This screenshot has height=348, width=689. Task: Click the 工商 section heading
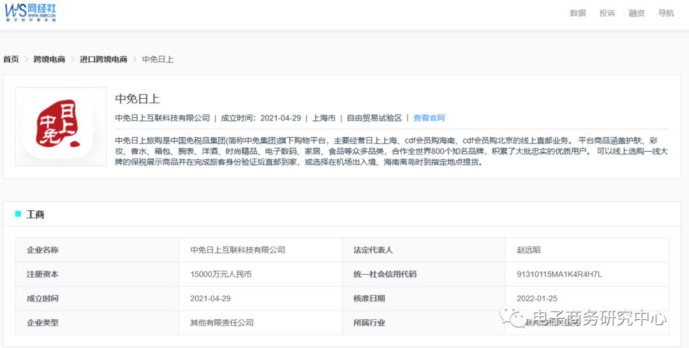35,215
